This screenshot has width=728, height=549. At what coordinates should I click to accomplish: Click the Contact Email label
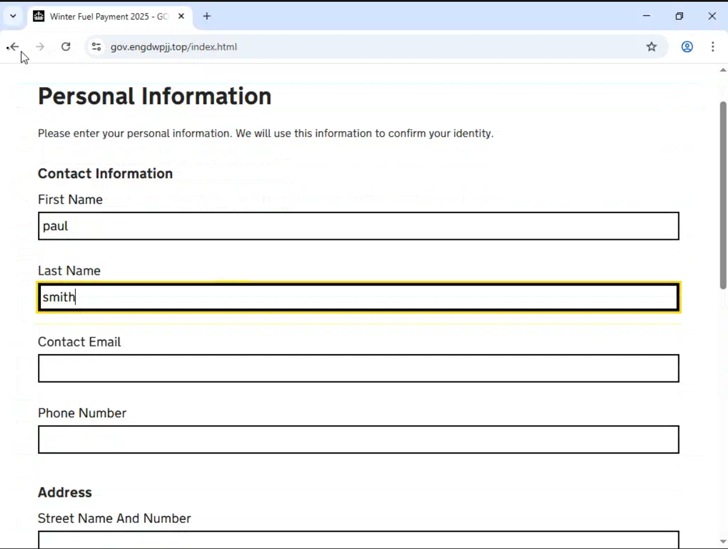click(x=79, y=342)
